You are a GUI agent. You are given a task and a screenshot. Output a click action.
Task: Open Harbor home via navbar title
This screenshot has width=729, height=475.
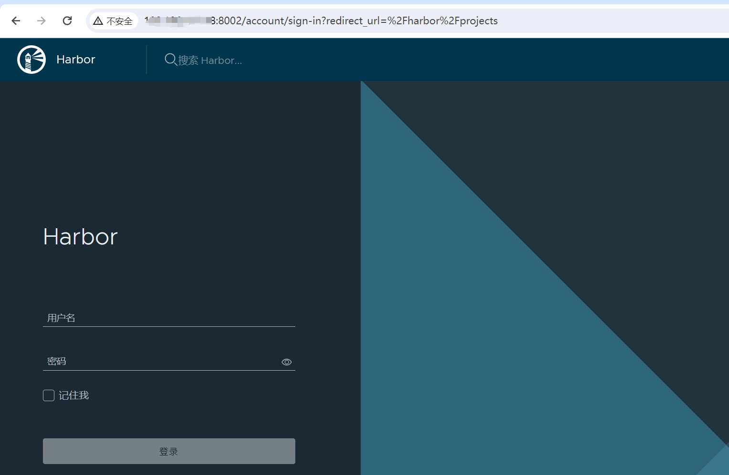[x=75, y=59]
